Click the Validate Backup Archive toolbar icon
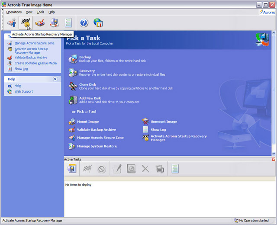This screenshot has height=225, width=277. pos(40,23)
